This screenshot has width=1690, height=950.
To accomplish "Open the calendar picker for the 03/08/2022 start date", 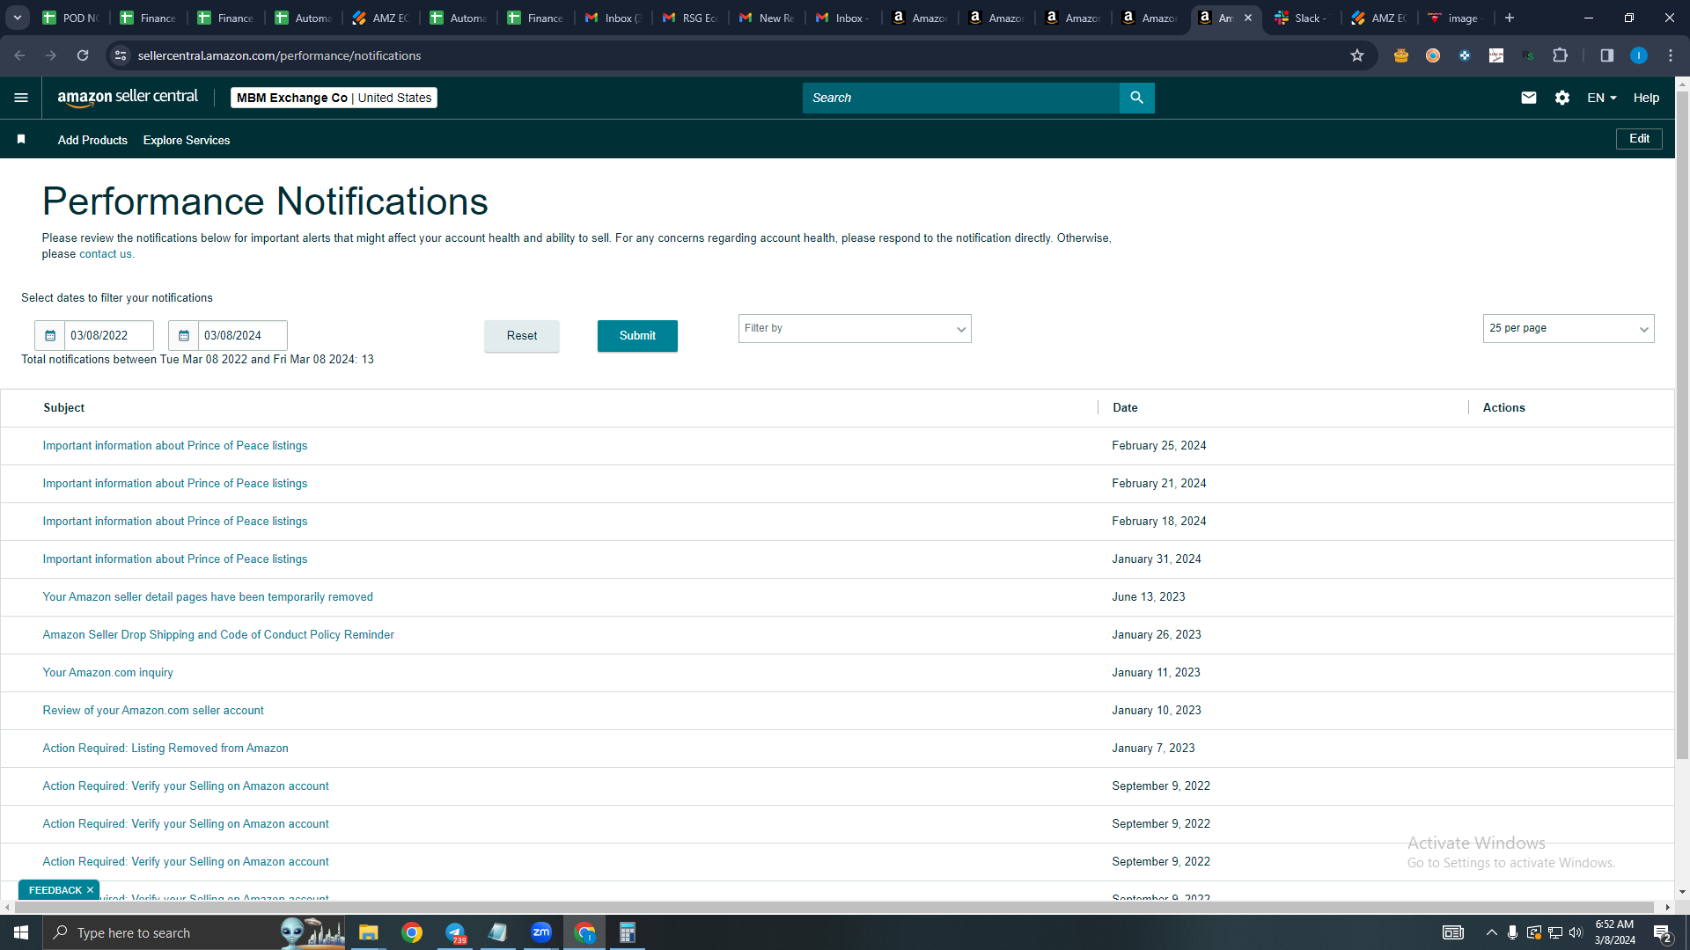I will pyautogui.click(x=50, y=336).
